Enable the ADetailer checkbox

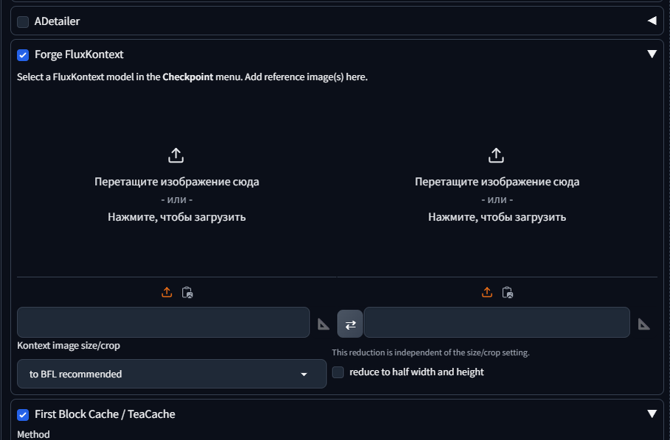[x=23, y=21]
